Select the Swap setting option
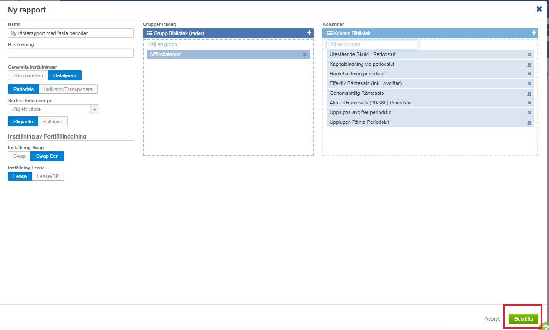549x330 pixels. click(19, 156)
